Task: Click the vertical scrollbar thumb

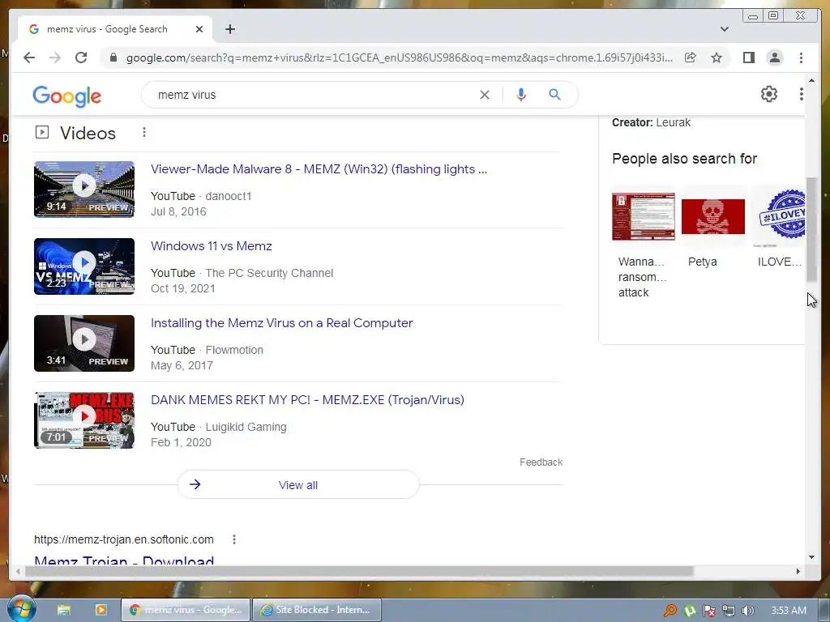Action: [x=811, y=229]
